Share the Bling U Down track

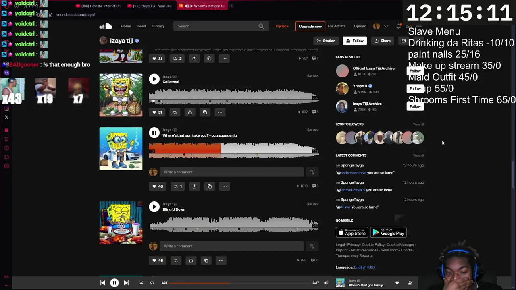pos(191,260)
